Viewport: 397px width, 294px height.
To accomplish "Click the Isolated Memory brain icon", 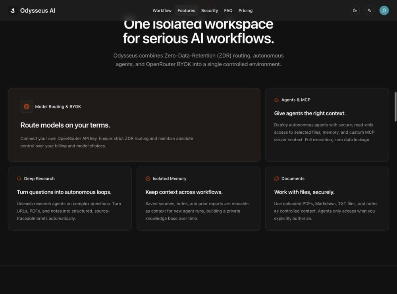I will click(x=148, y=179).
